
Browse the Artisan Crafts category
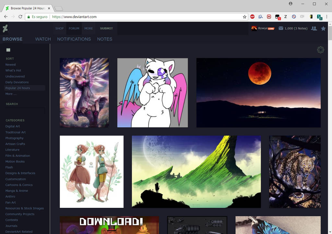tap(15, 144)
